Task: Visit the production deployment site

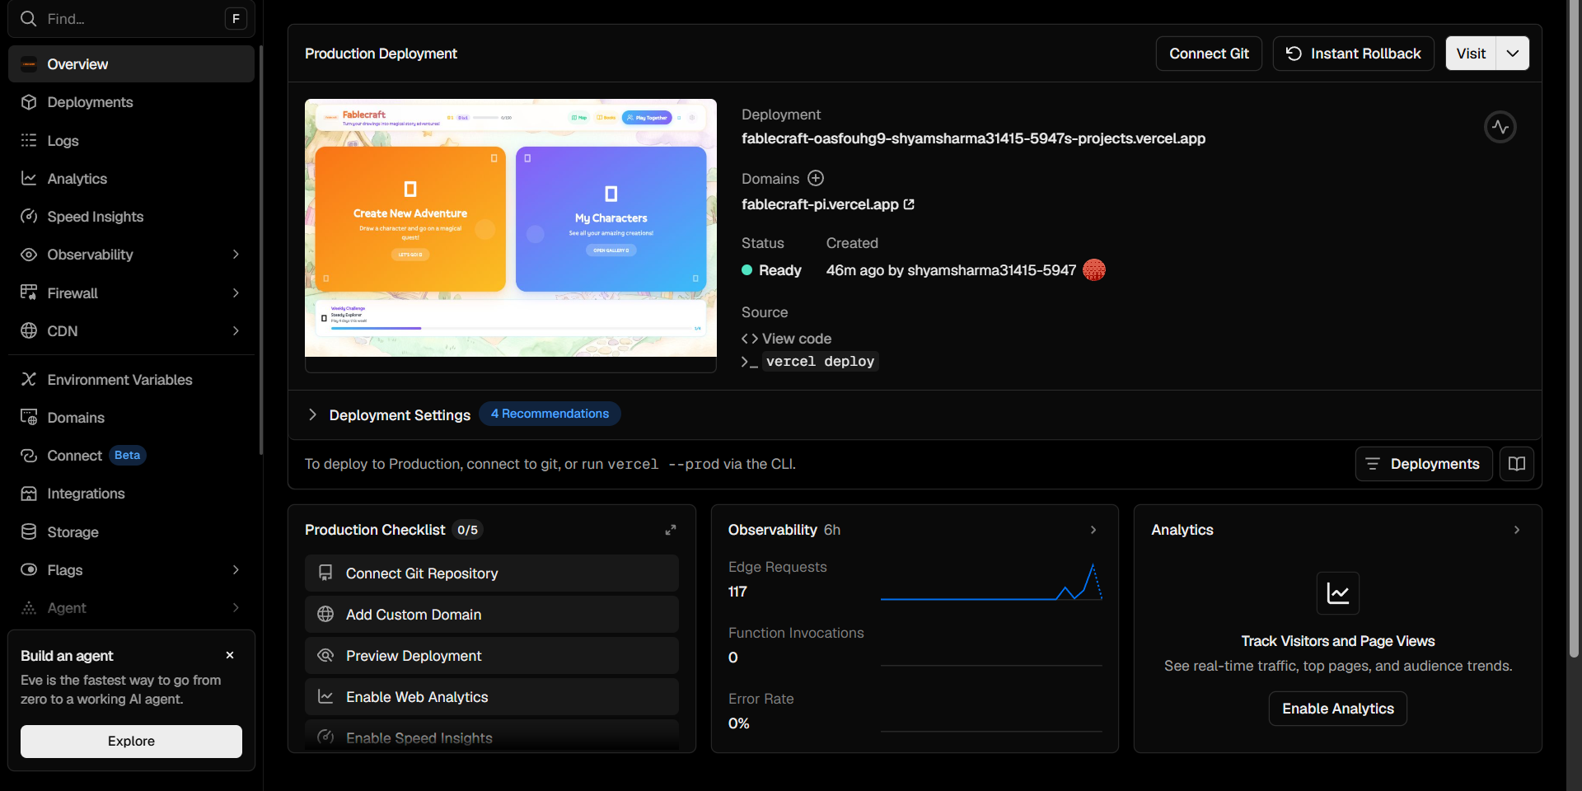Action: pos(1471,54)
